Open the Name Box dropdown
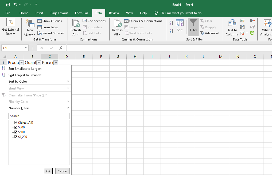The image size is (272, 175). (25, 48)
